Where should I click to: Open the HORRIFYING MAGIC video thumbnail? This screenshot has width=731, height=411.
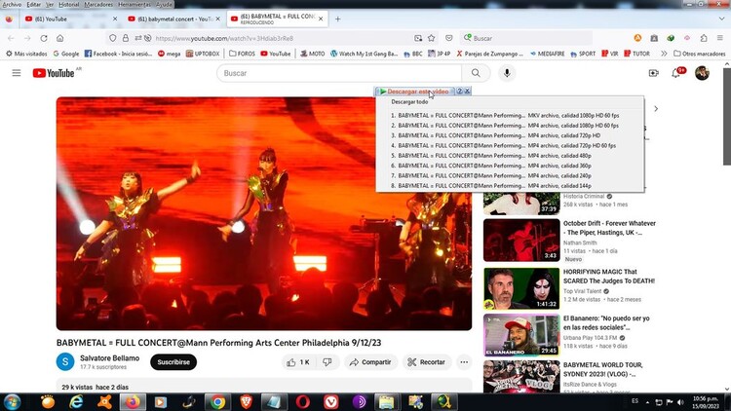click(521, 288)
